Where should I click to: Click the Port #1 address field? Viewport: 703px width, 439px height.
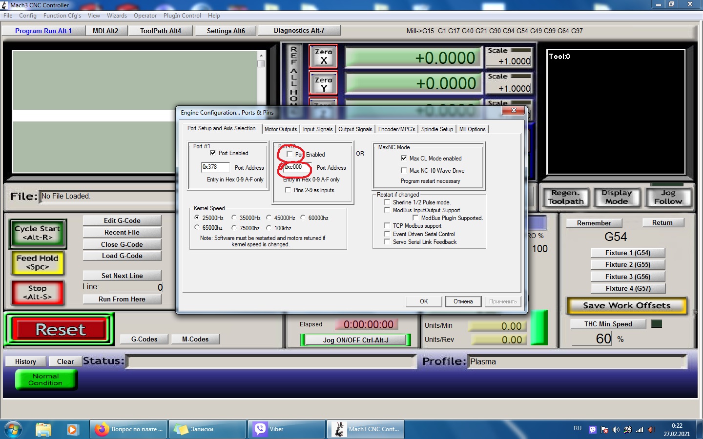pos(215,167)
